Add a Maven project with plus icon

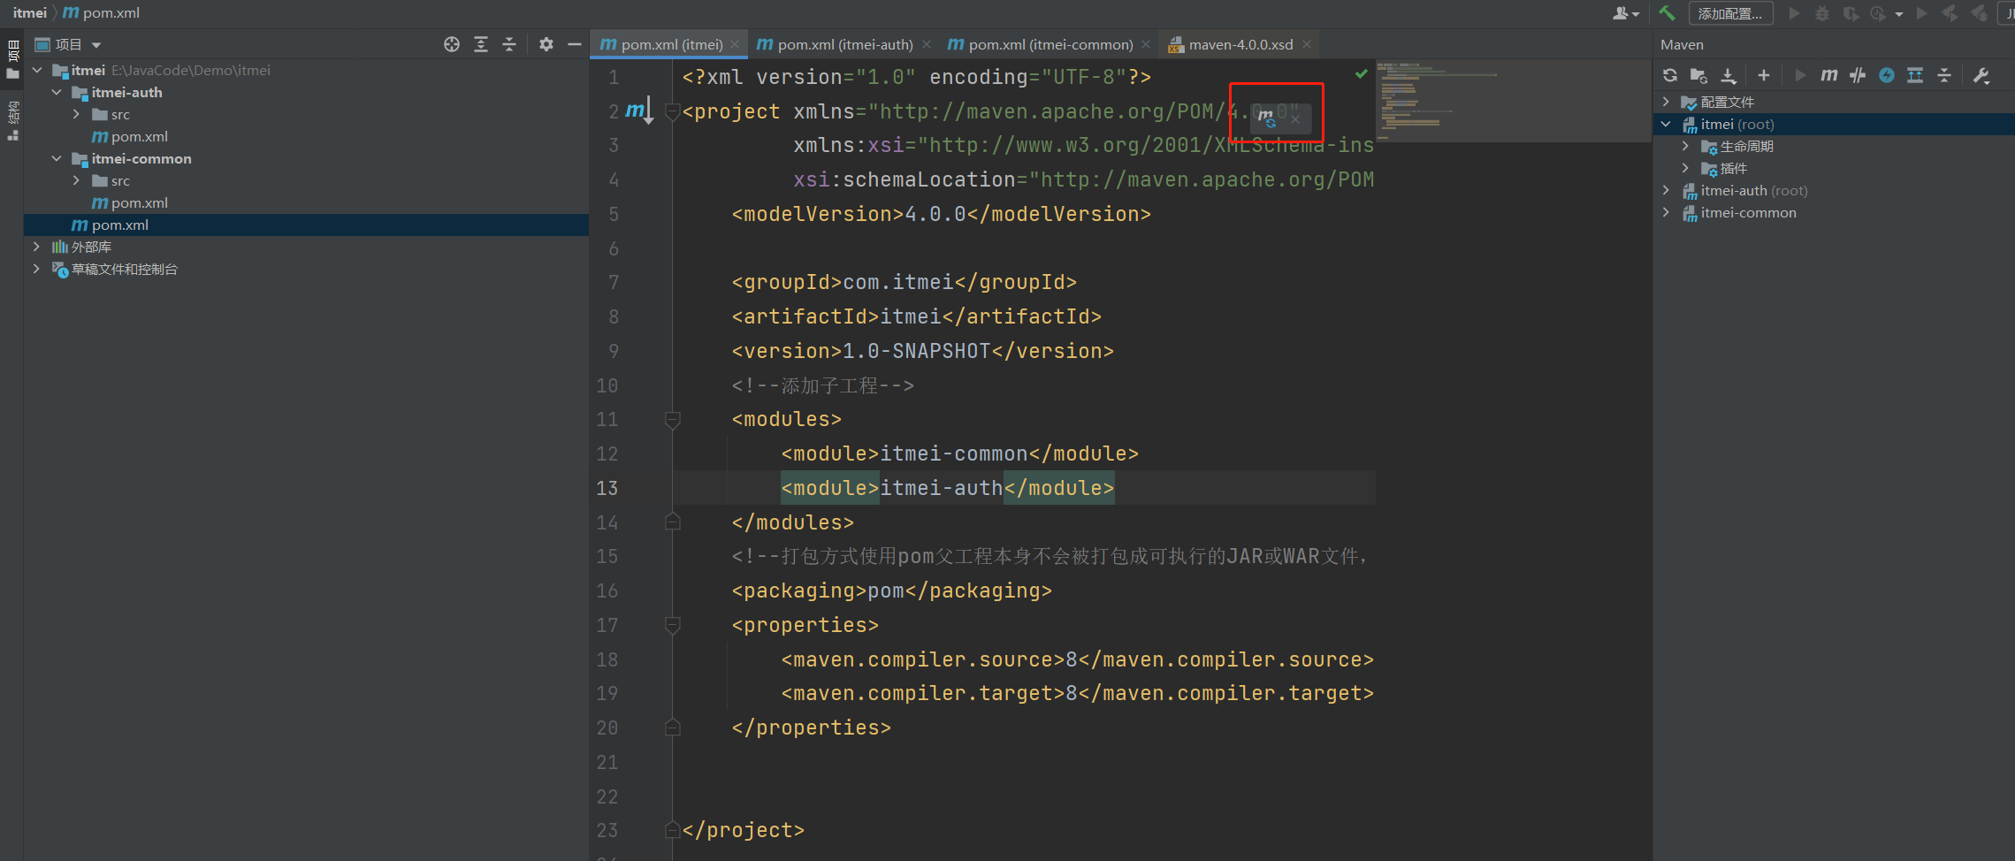(x=1764, y=75)
